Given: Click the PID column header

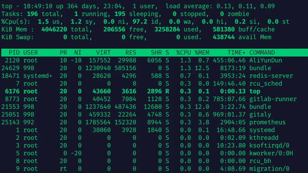Looking at the screenshot, I should [x=14, y=53].
